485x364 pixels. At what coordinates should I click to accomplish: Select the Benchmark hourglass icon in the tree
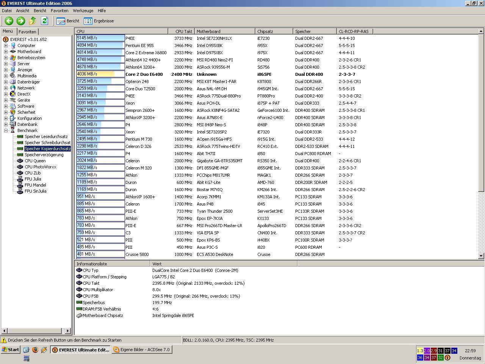point(13,130)
